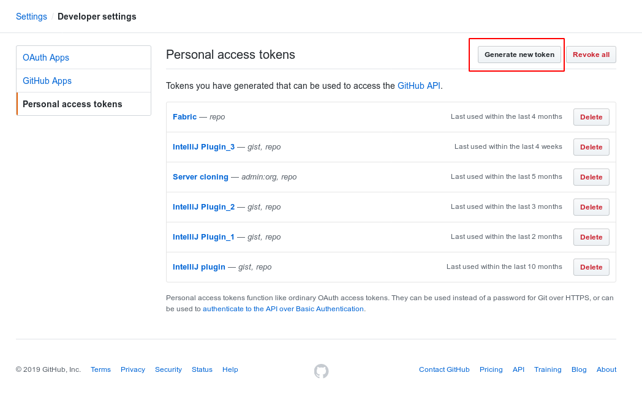The width and height of the screenshot is (642, 397).
Task: Select GitHub Apps in sidebar
Action: 47,81
